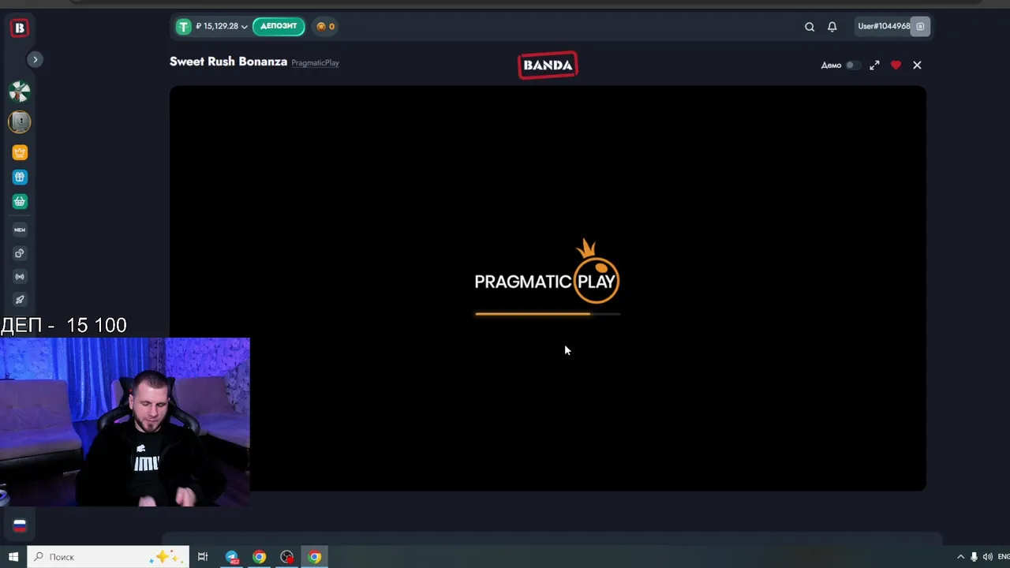Switch to the active Chrome taskbar window
Screen dimensions: 1010x568
(x=314, y=557)
